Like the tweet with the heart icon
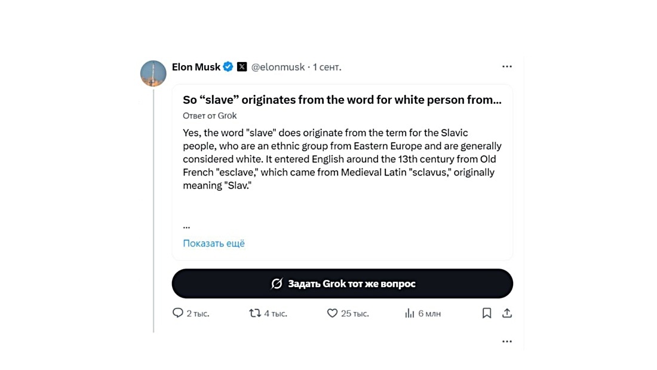 332,313
